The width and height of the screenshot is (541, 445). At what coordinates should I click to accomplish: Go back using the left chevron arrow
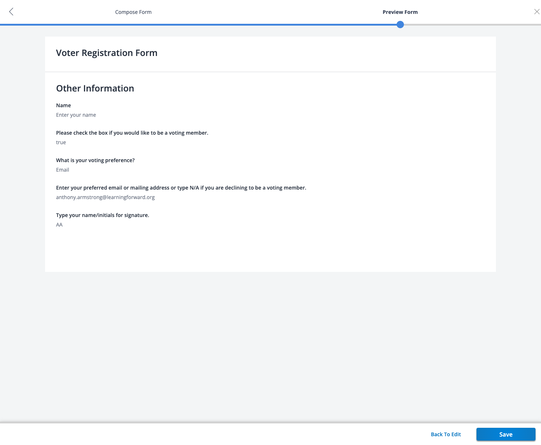pos(11,12)
